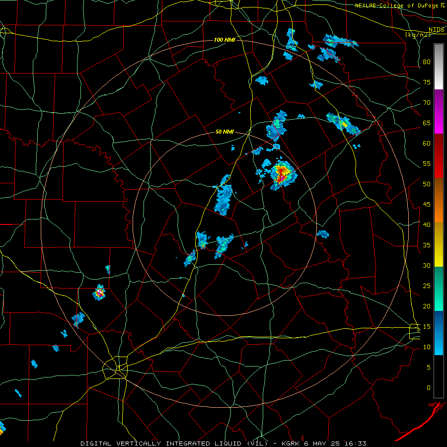Screen dimensions: 447x447
Task: Click the 20 value on the scale
Action: tap(427, 306)
